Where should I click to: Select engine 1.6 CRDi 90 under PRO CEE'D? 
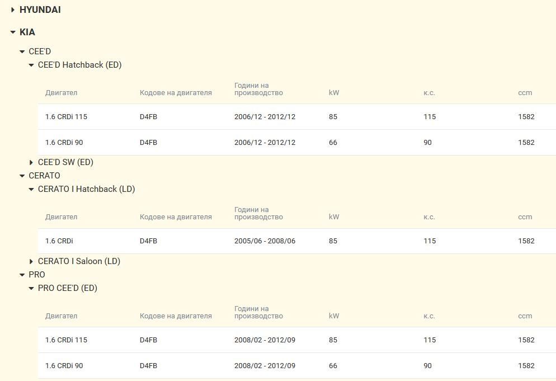pos(64,366)
